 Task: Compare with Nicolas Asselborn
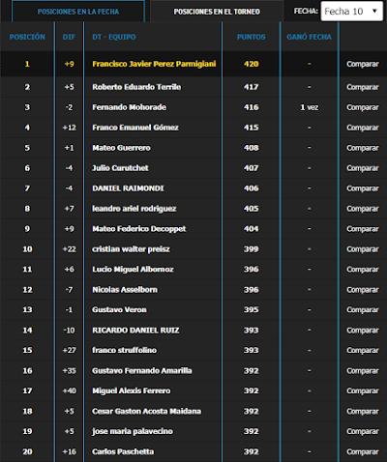coord(363,290)
